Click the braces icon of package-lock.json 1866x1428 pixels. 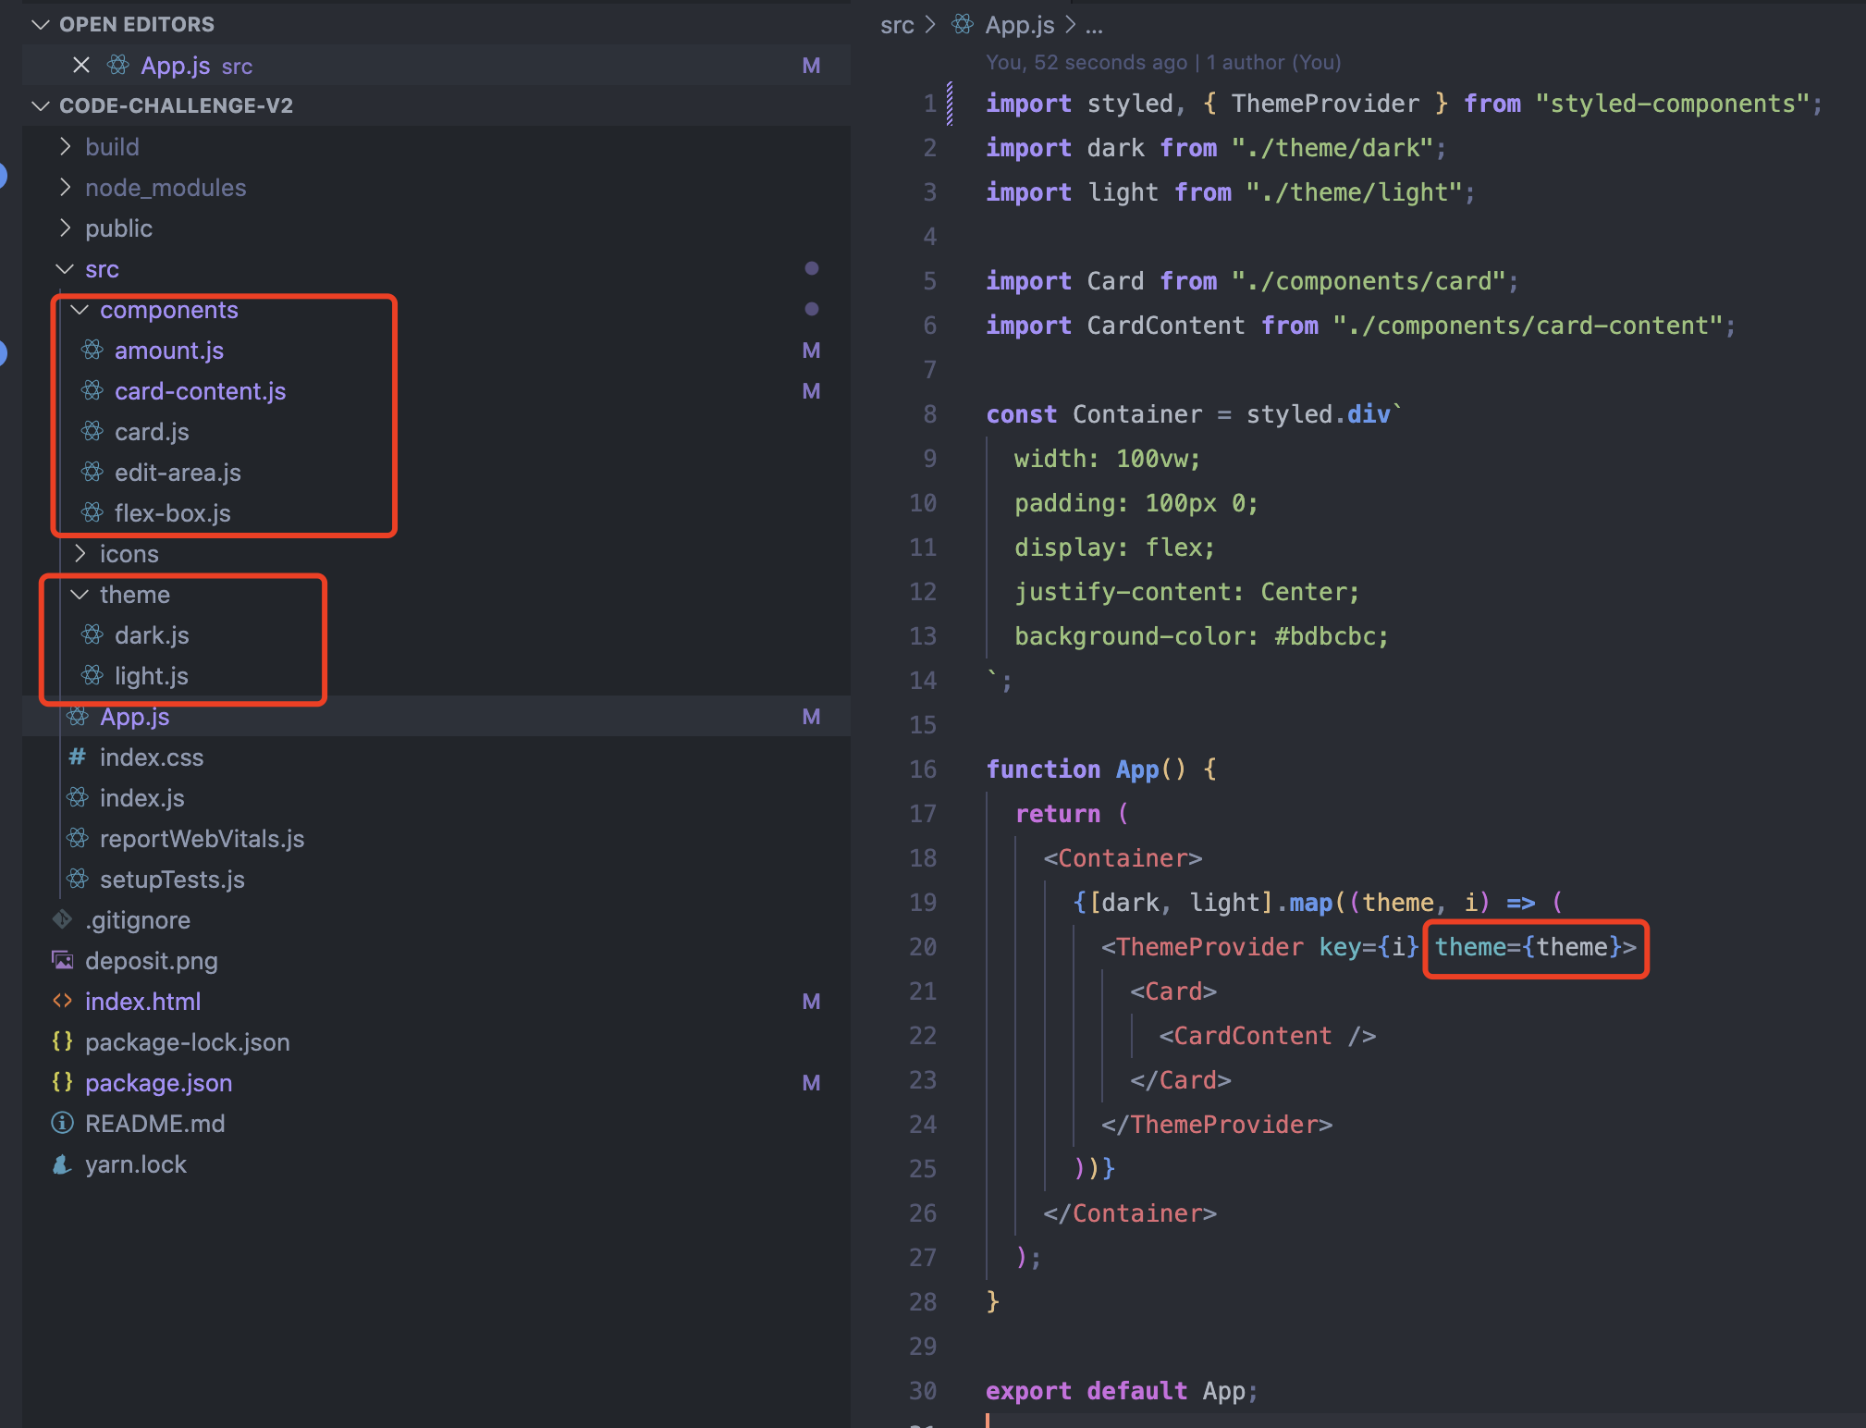point(63,1041)
